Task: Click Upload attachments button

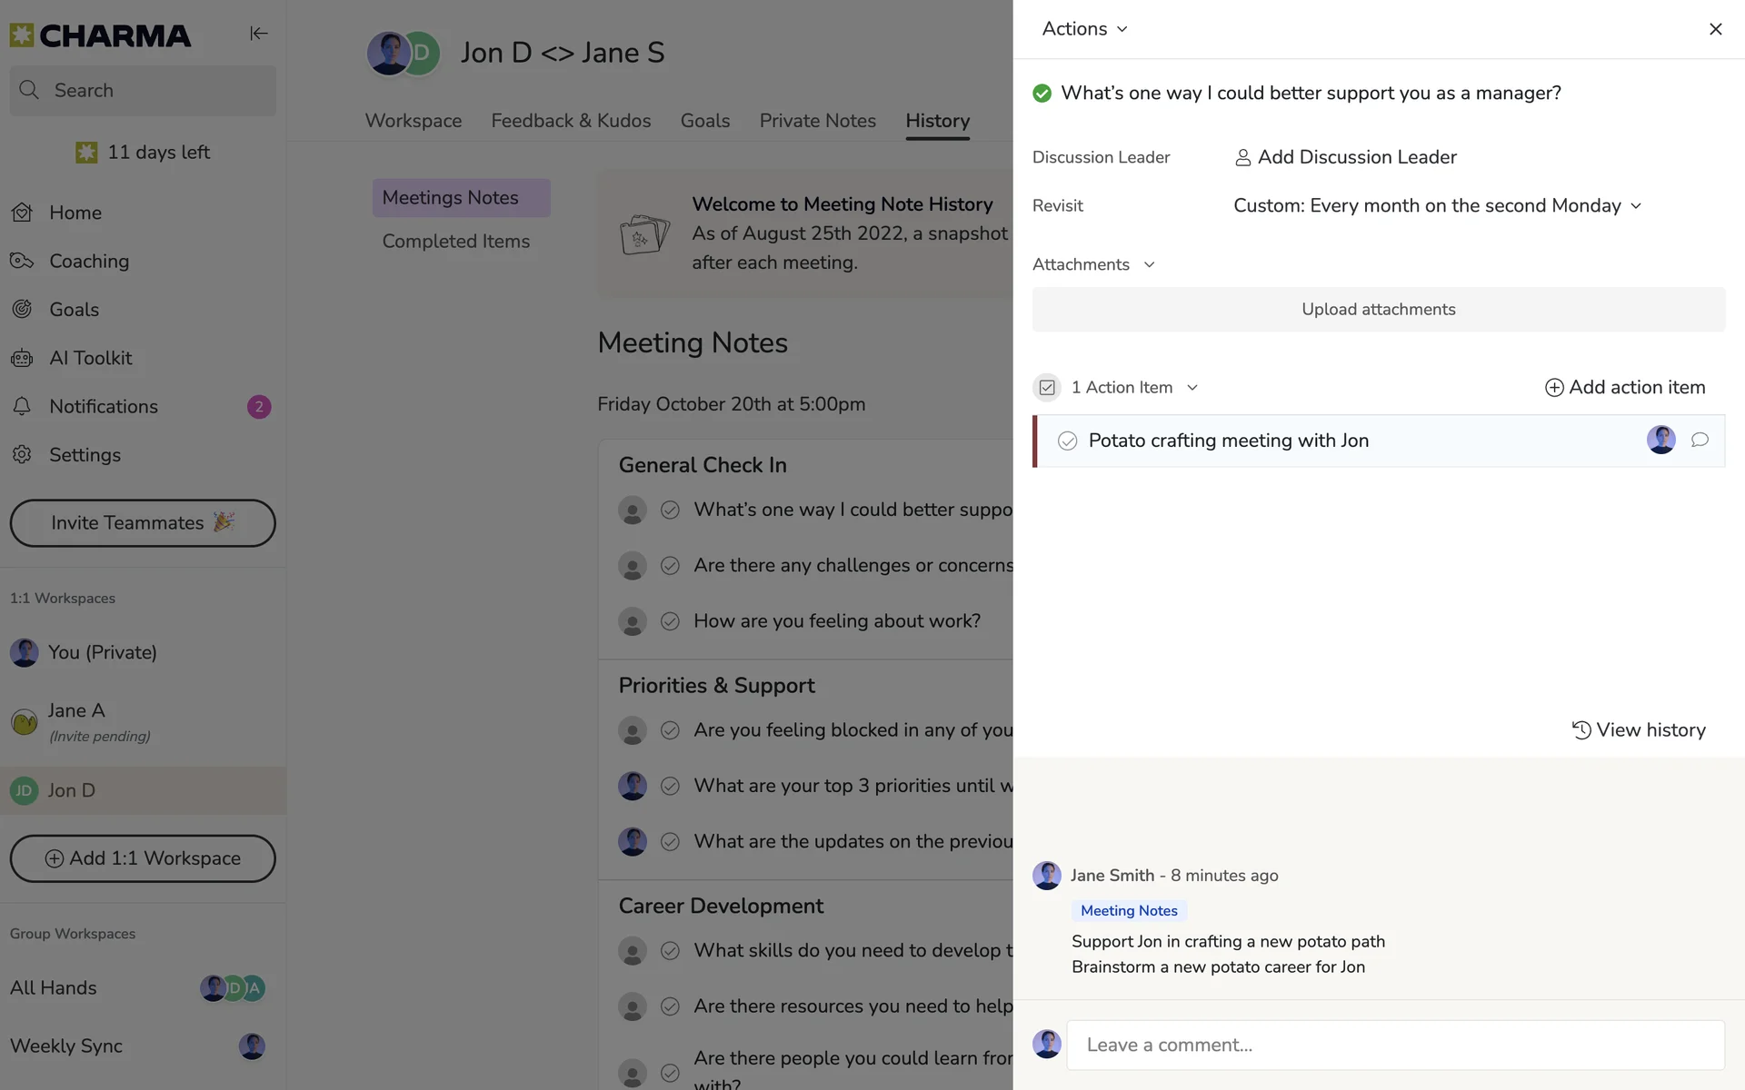Action: click(x=1378, y=310)
